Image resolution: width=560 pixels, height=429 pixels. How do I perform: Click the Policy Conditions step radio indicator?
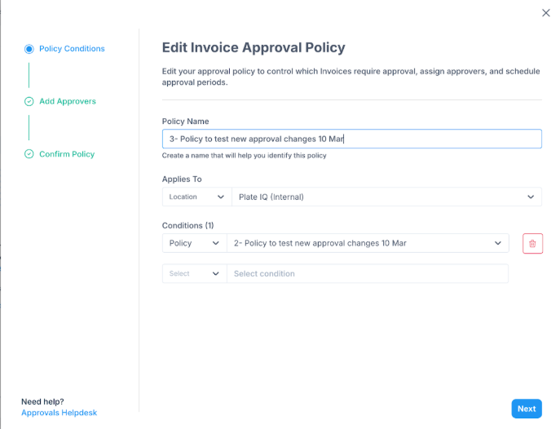tap(29, 49)
